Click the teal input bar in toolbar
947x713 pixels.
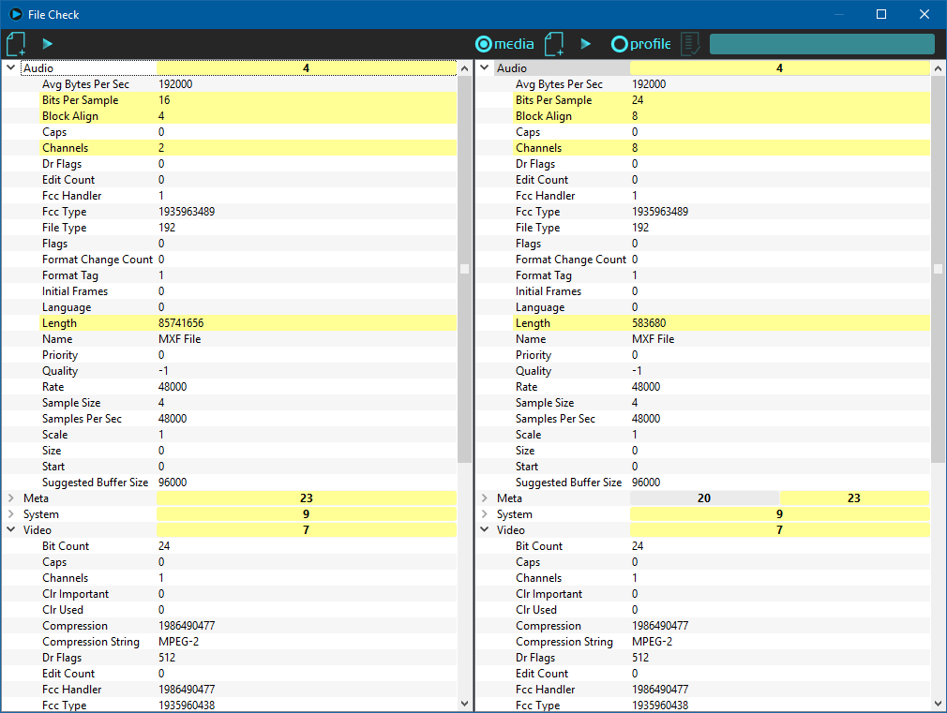coord(821,44)
